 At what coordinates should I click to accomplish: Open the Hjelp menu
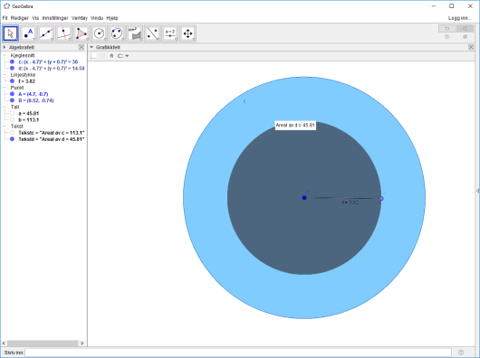[x=112, y=18]
